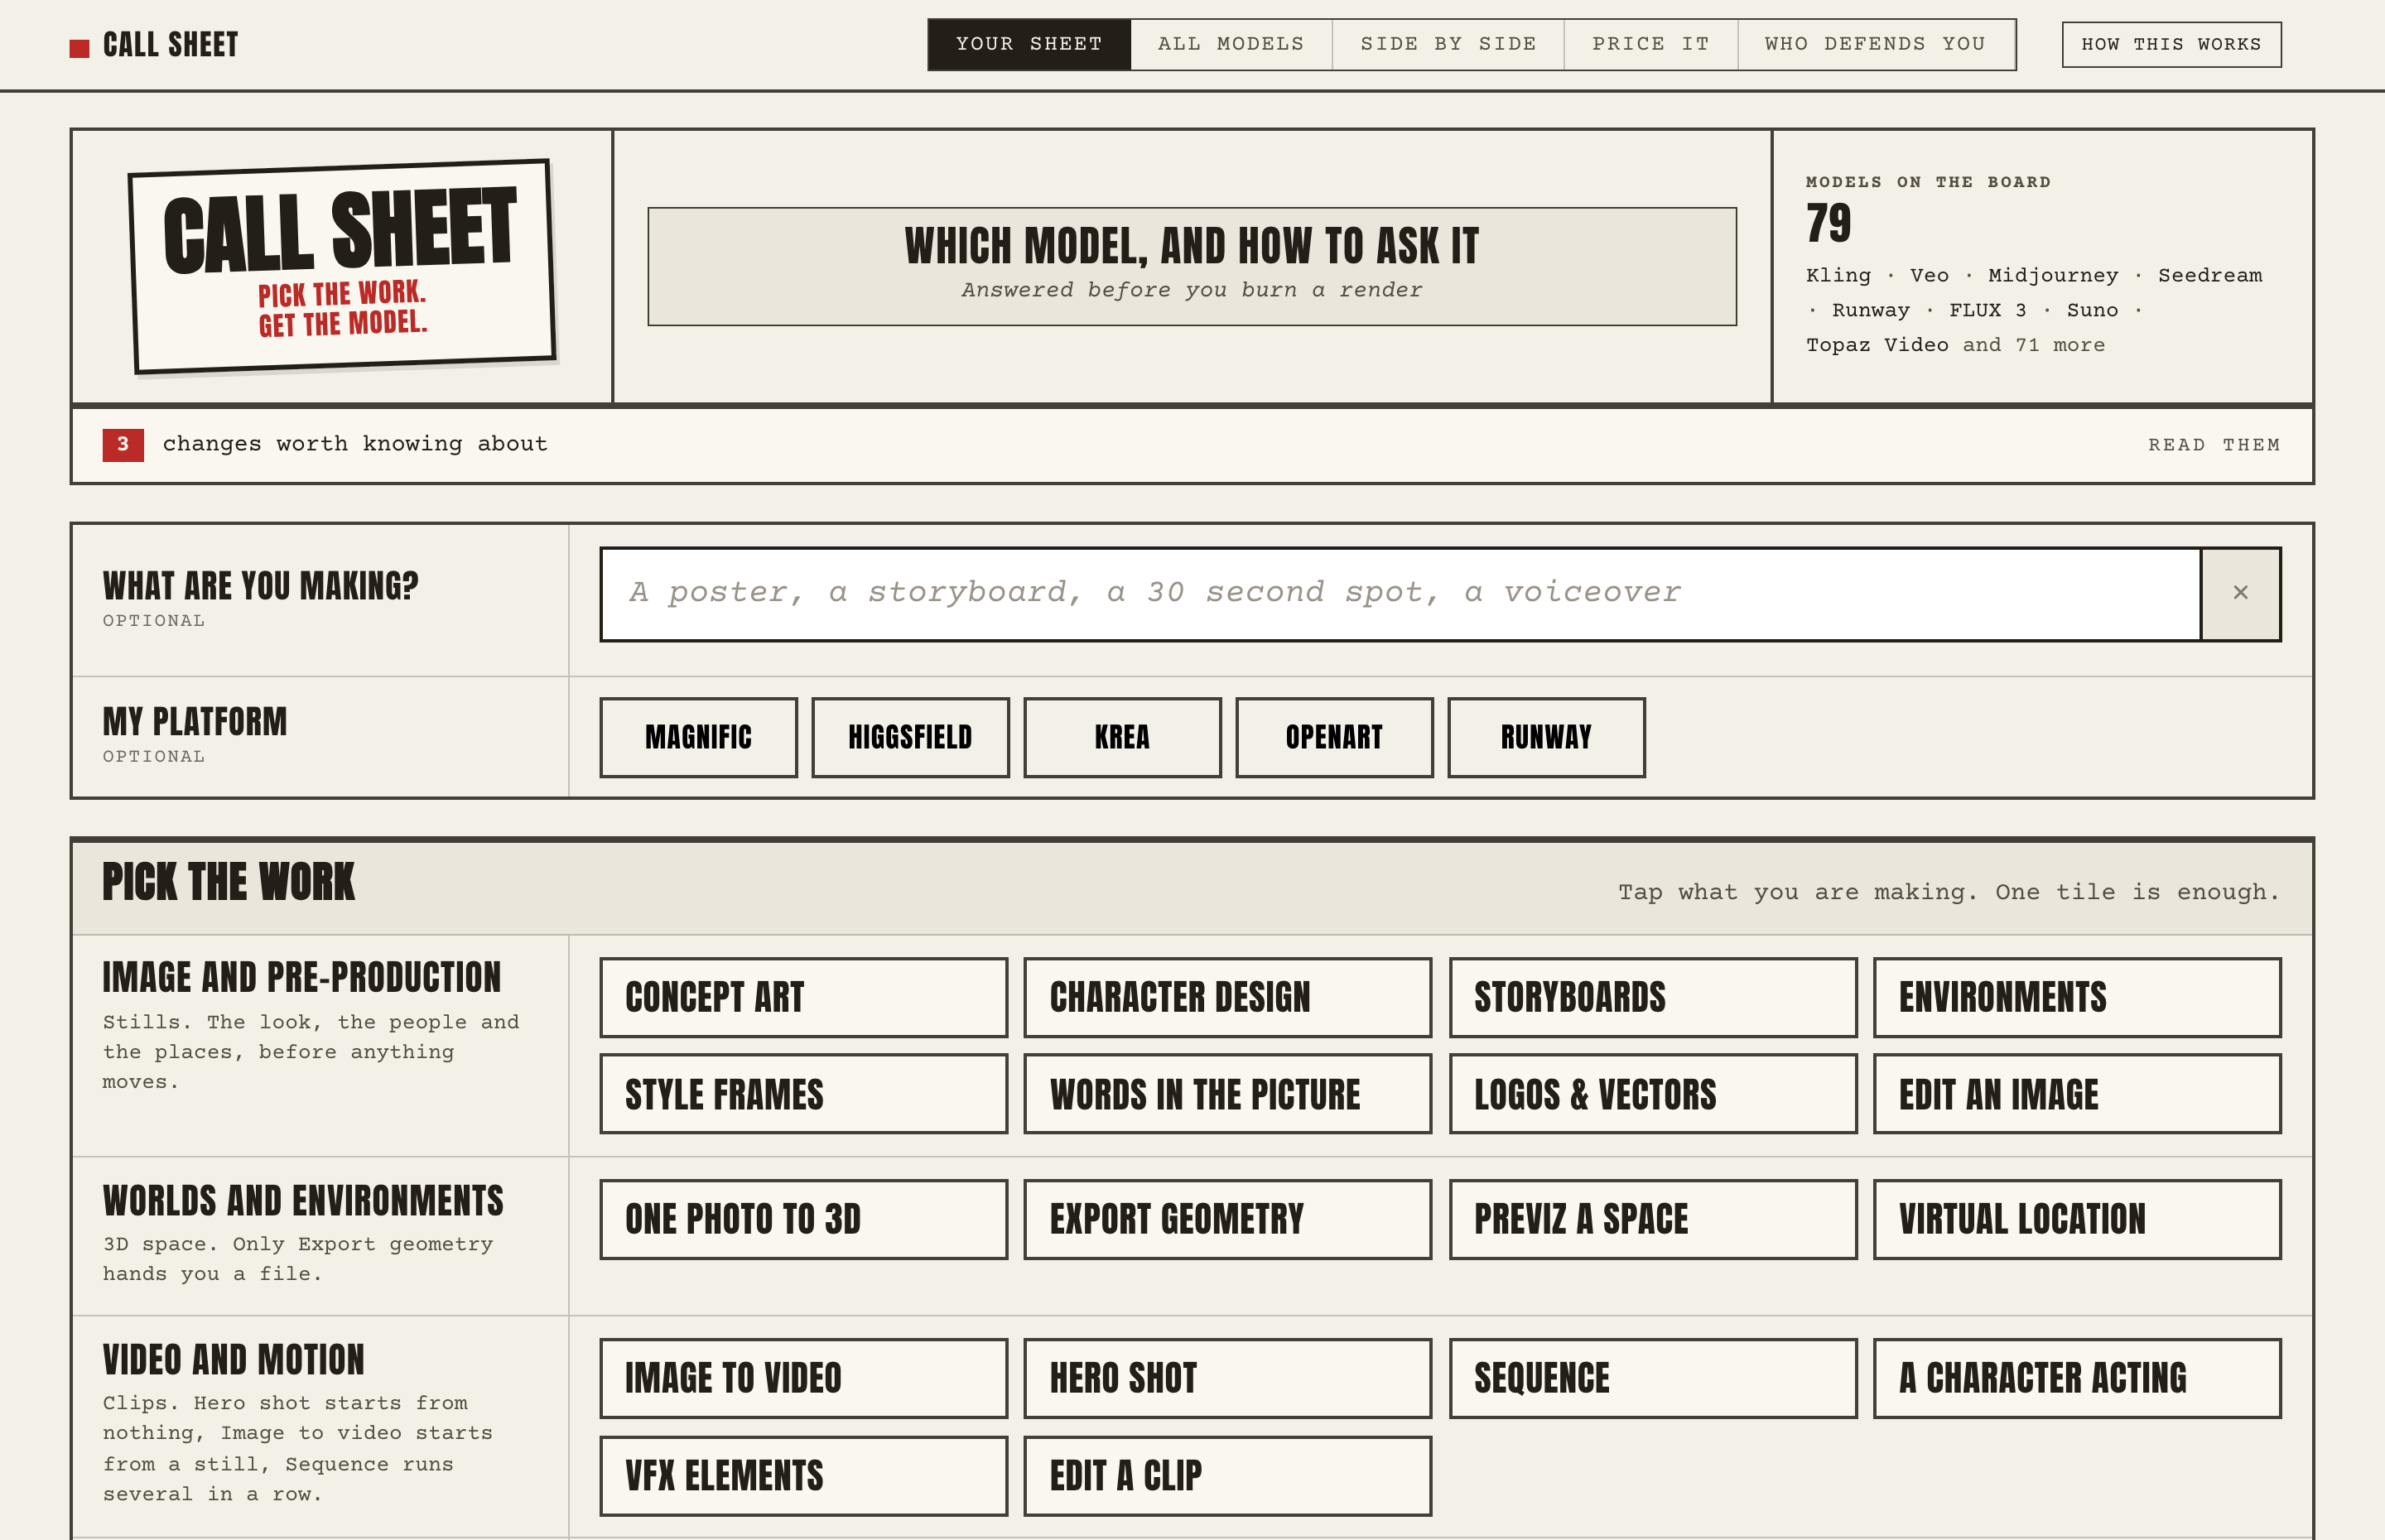Choose the Storyboards tile

click(x=1652, y=997)
